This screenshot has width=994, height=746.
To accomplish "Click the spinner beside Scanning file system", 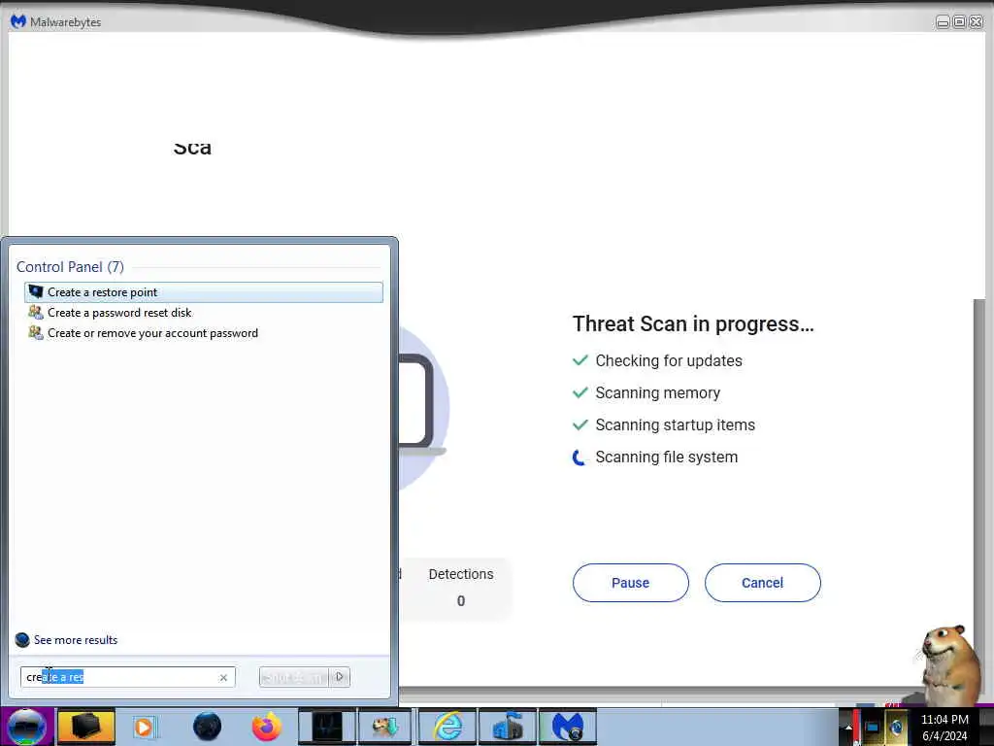I will tap(580, 458).
